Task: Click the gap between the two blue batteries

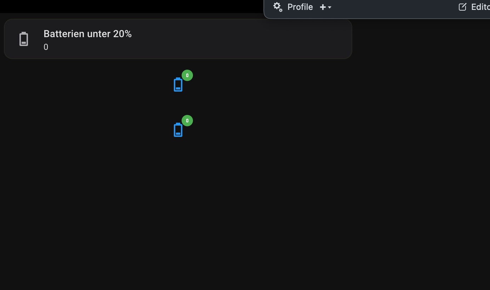Action: tap(178, 107)
